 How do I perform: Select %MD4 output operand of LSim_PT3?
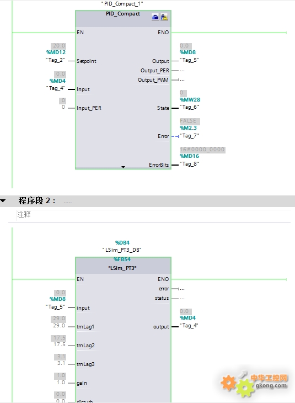pos(187,317)
